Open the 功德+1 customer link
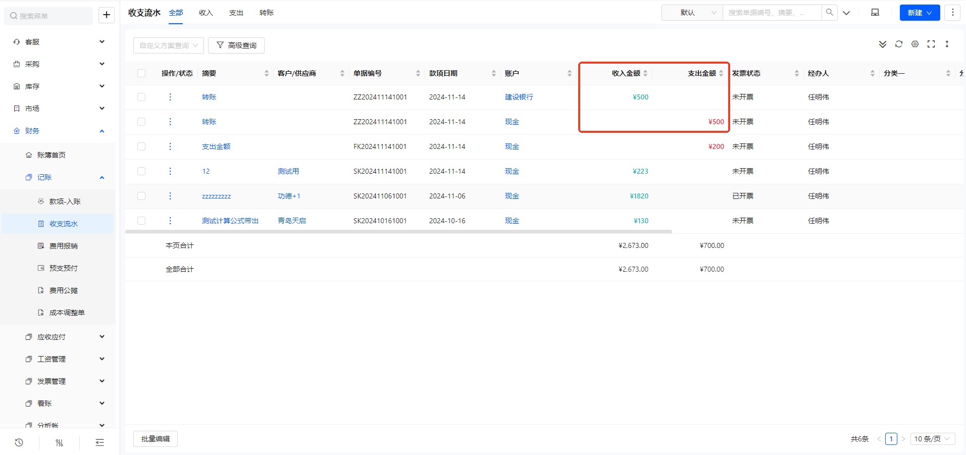The width and height of the screenshot is (966, 455). click(x=289, y=196)
